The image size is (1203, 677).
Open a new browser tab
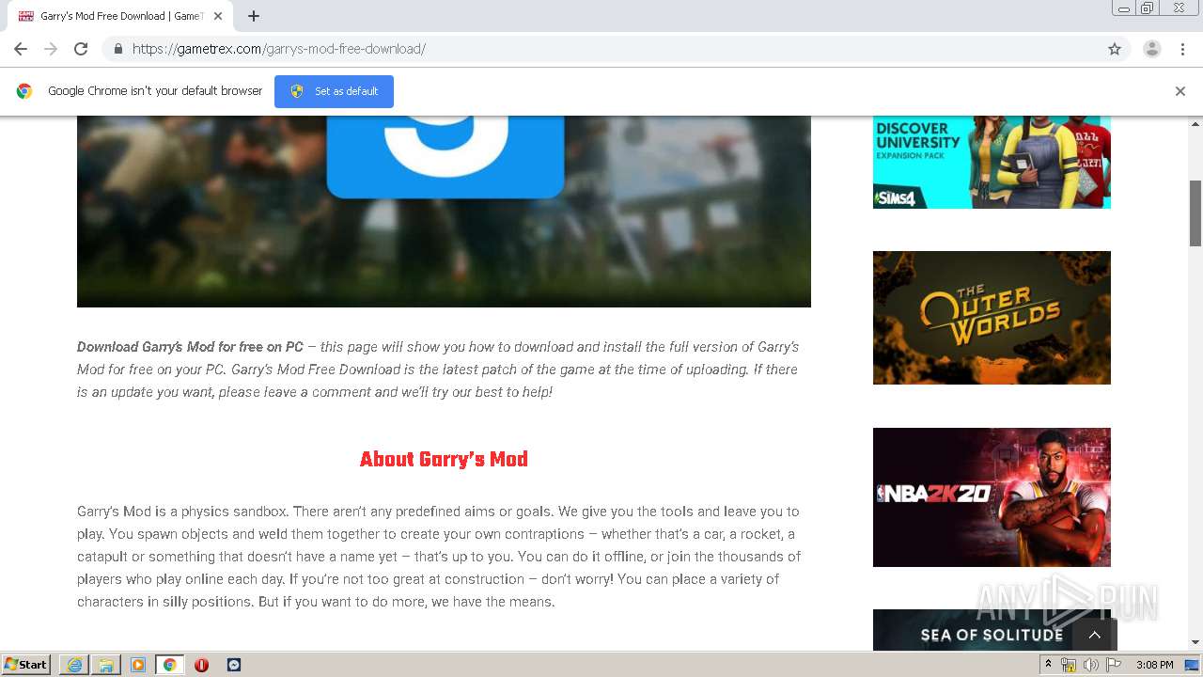pos(254,16)
